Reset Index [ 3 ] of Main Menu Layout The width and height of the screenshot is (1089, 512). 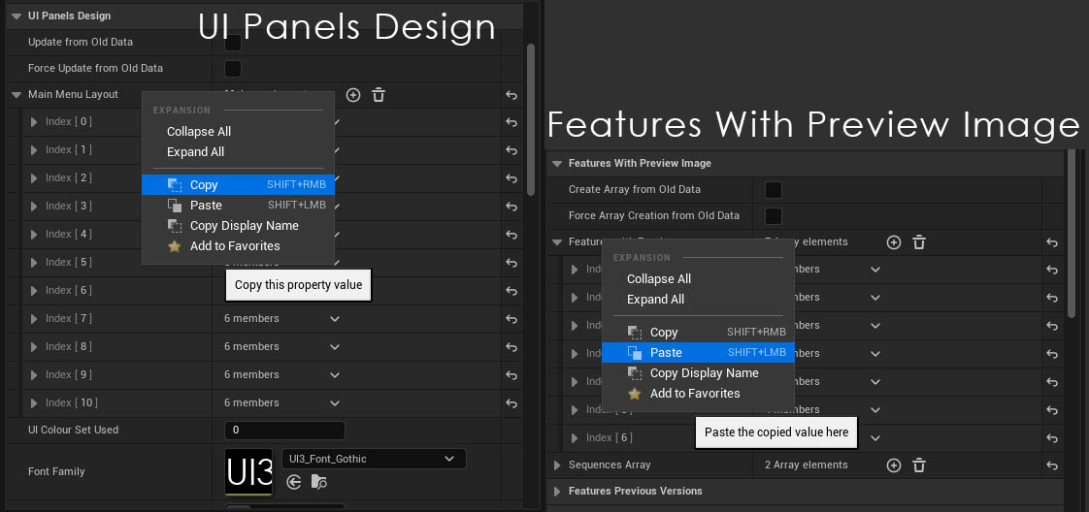(x=511, y=206)
